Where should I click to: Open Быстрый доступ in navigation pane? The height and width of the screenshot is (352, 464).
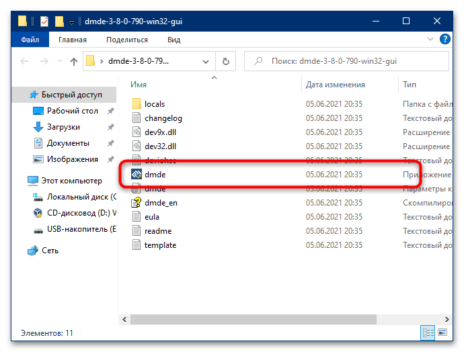pos(65,95)
